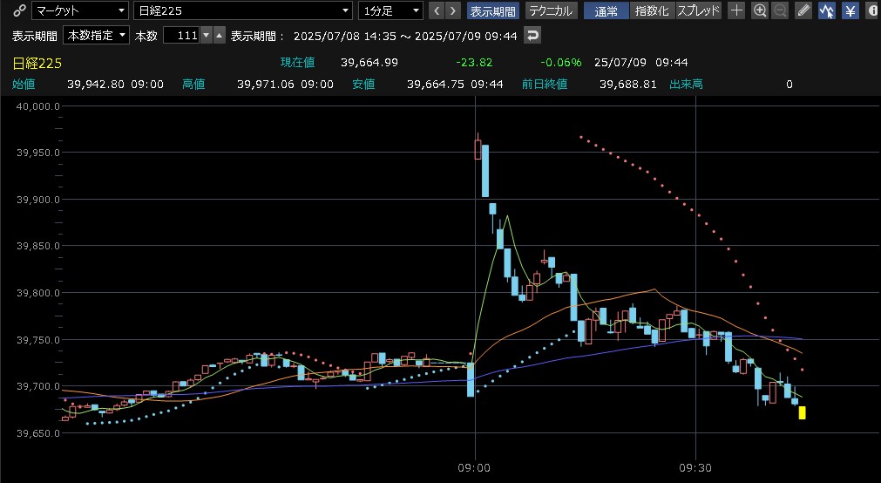Go to next chart period arrow

(453, 10)
